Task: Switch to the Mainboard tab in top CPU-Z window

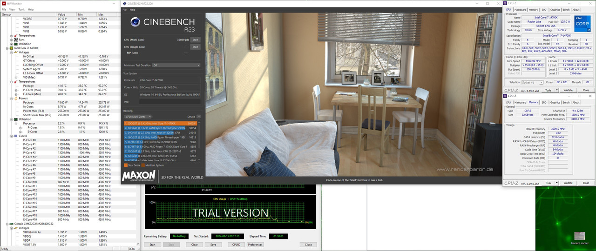Action: tap(520, 10)
